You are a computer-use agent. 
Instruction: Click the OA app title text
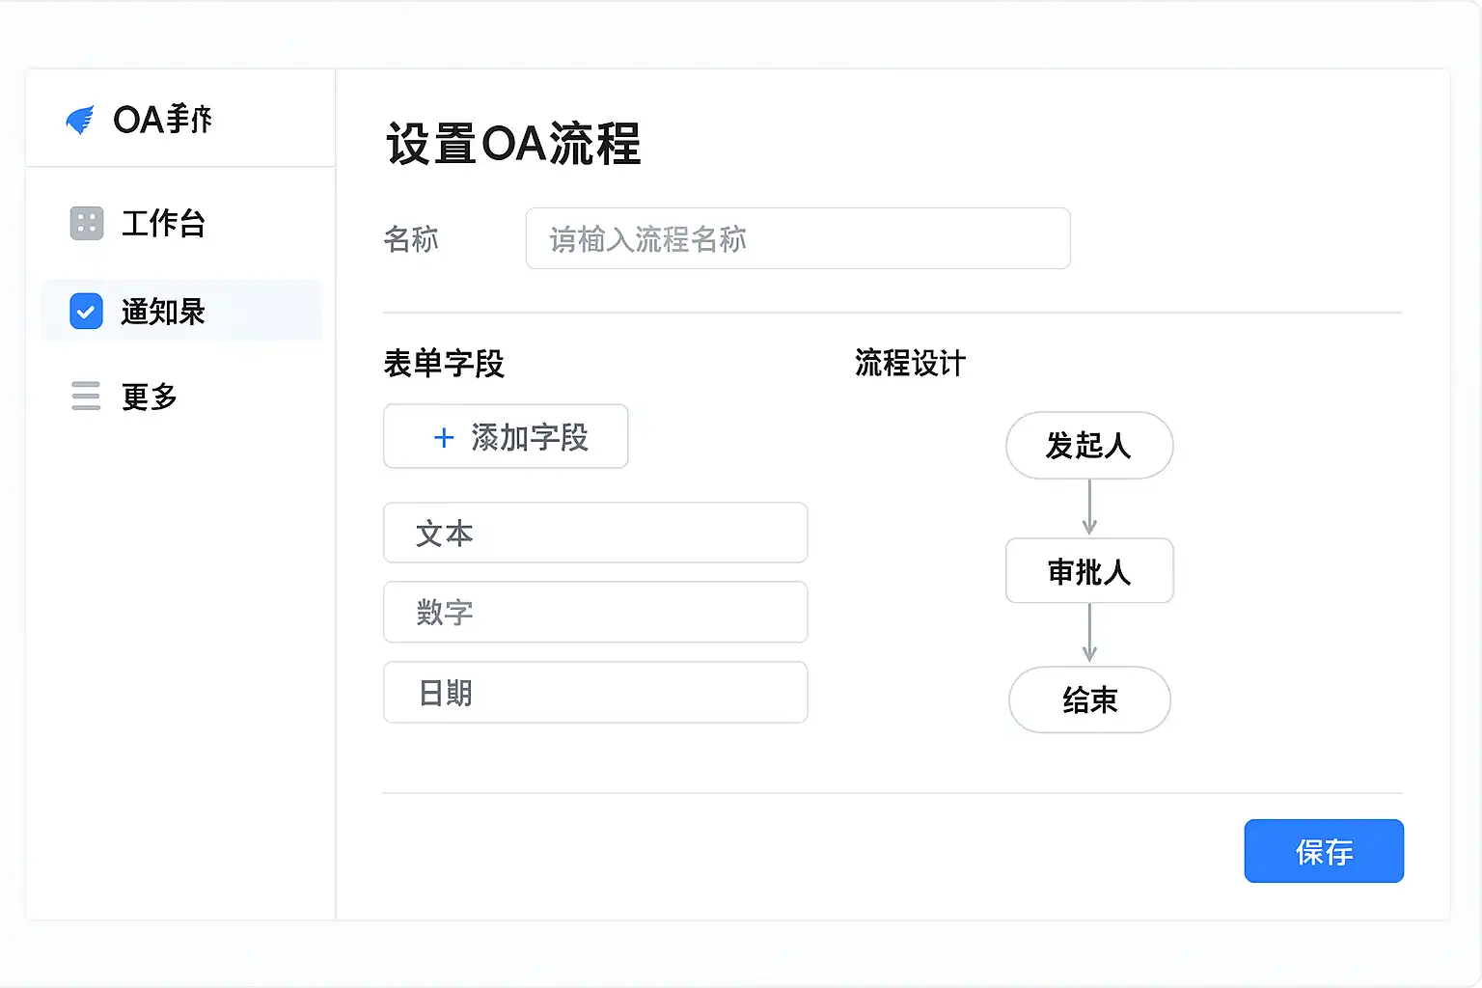(162, 120)
